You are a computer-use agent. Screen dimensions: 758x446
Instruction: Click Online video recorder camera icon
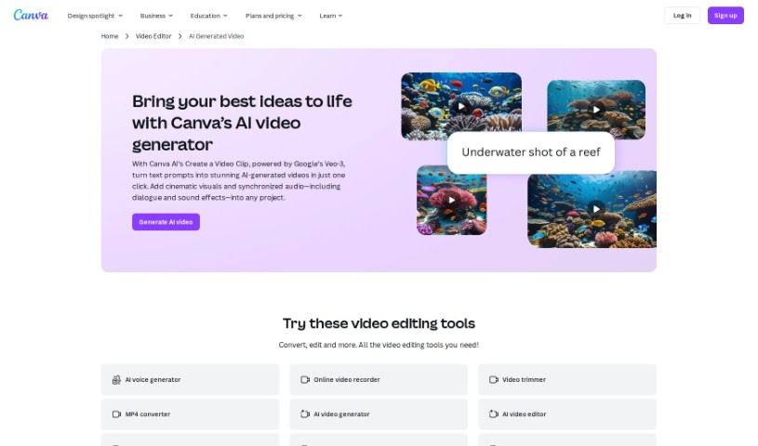click(305, 380)
